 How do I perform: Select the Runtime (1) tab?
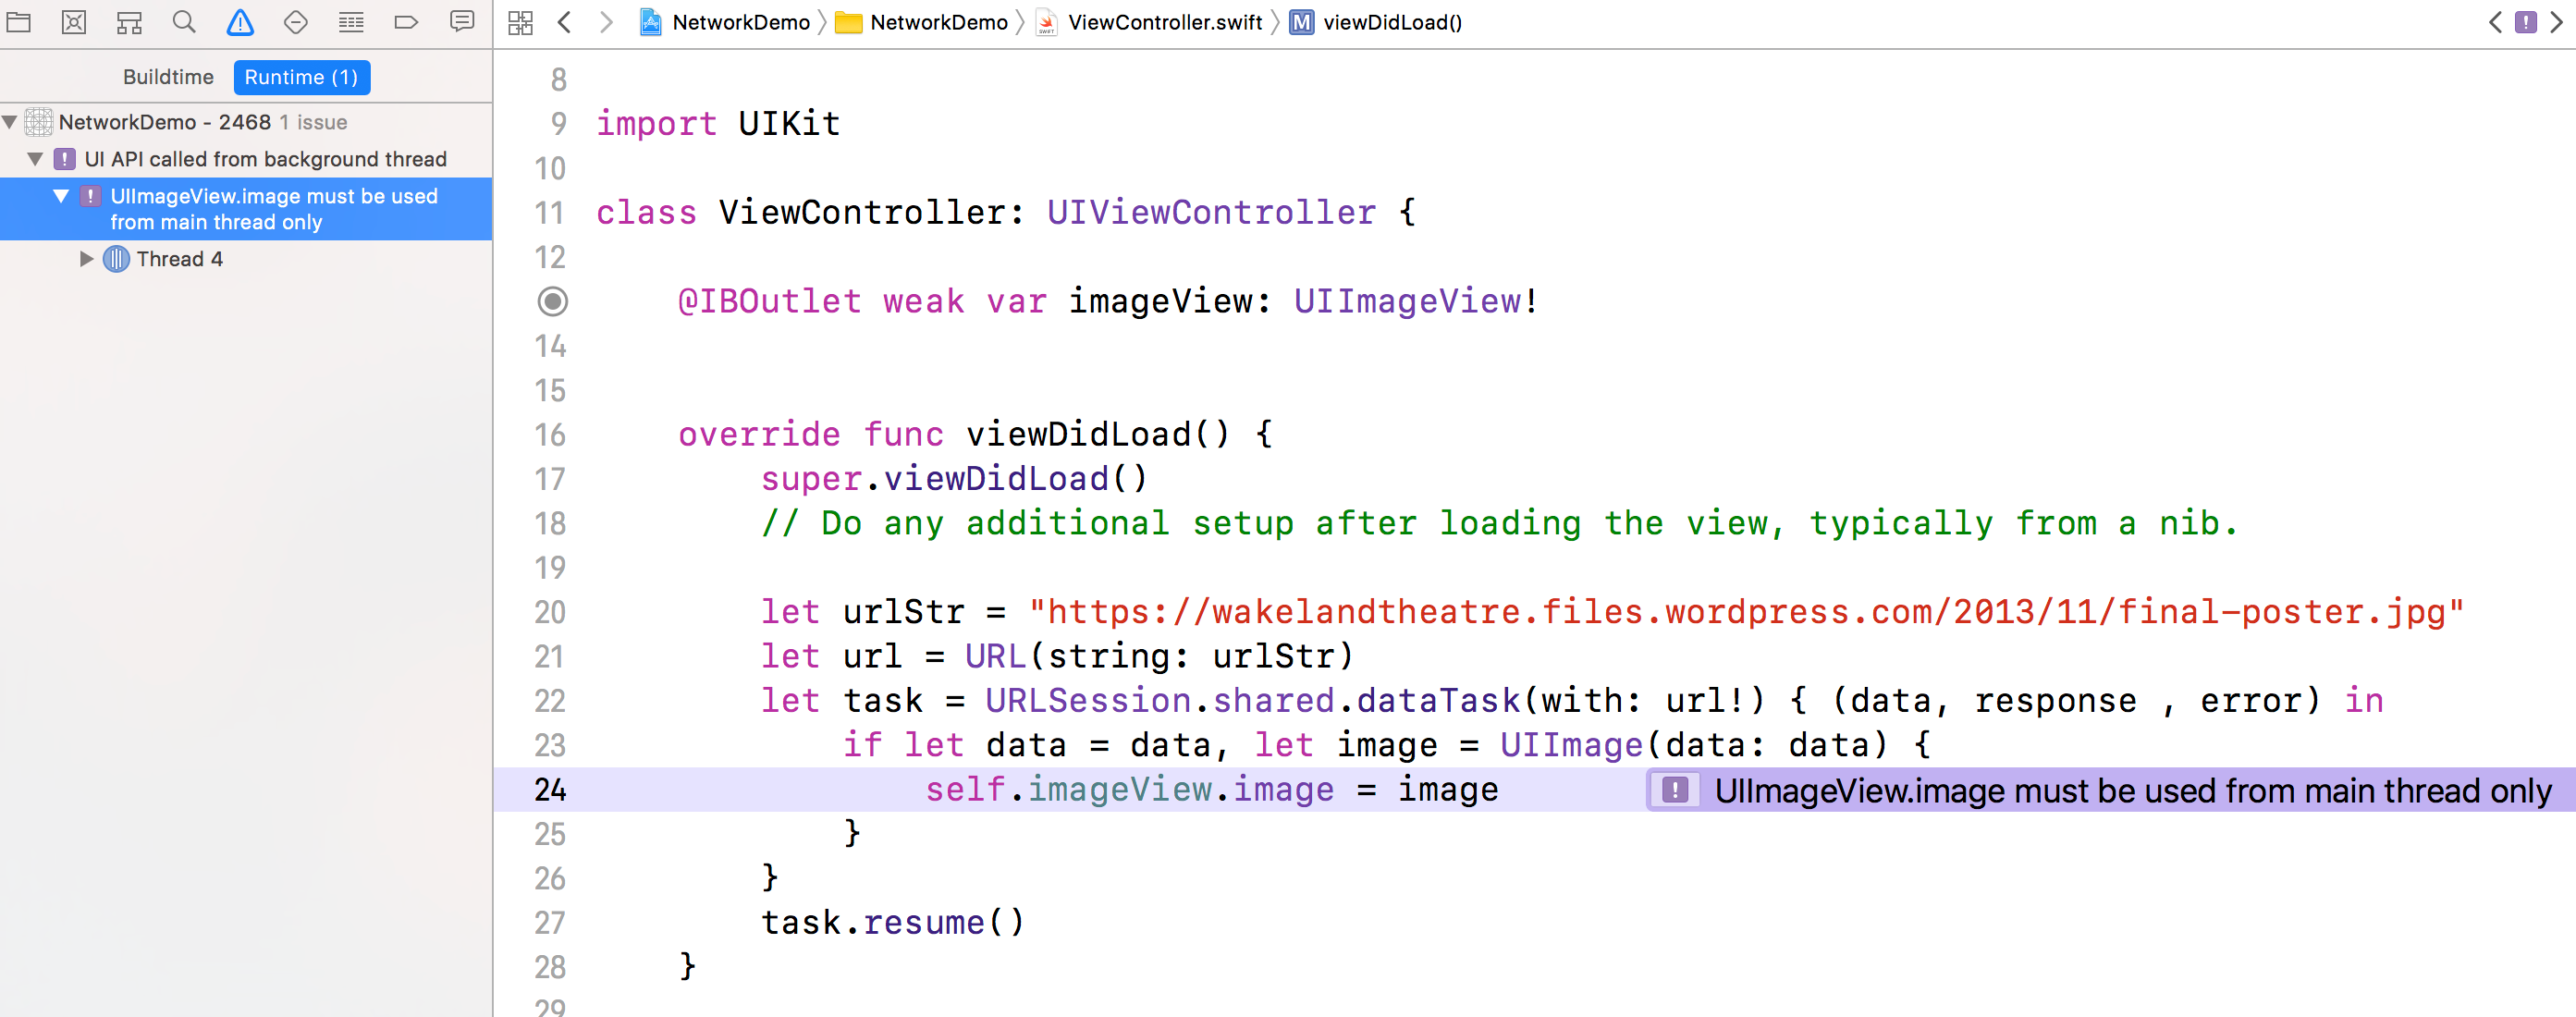click(x=301, y=77)
